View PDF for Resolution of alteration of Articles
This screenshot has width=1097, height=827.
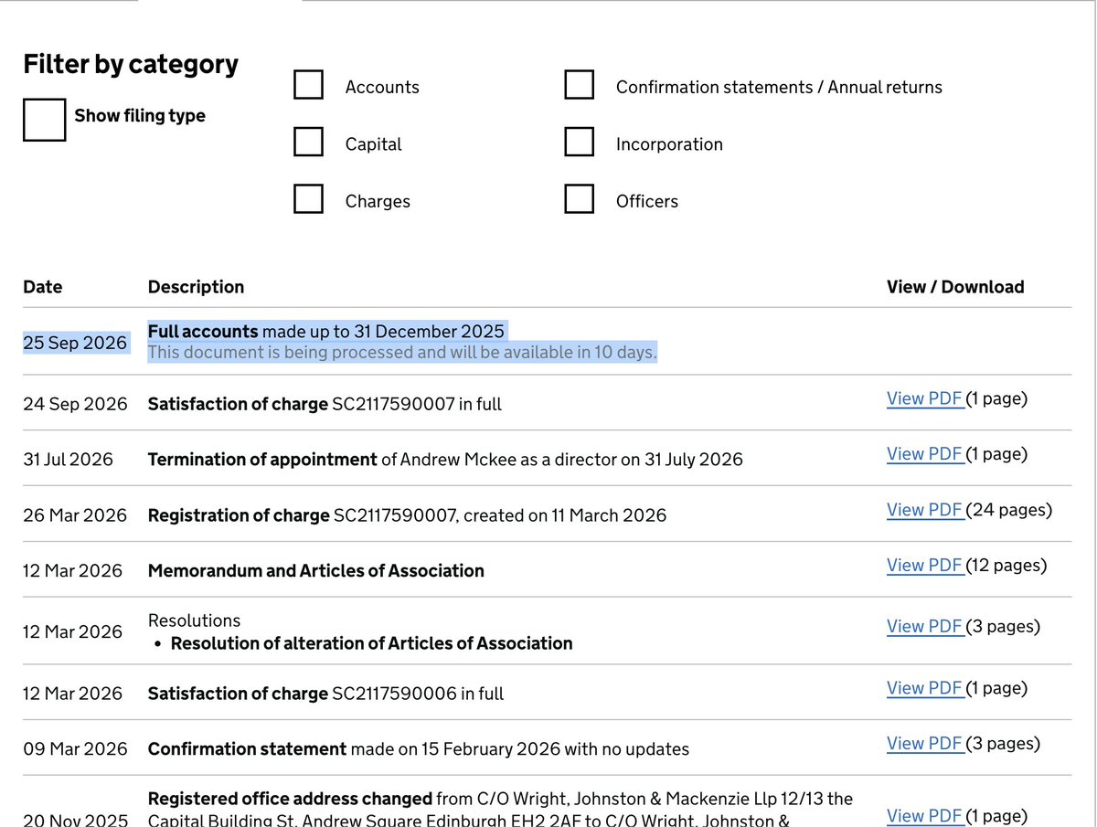925,627
